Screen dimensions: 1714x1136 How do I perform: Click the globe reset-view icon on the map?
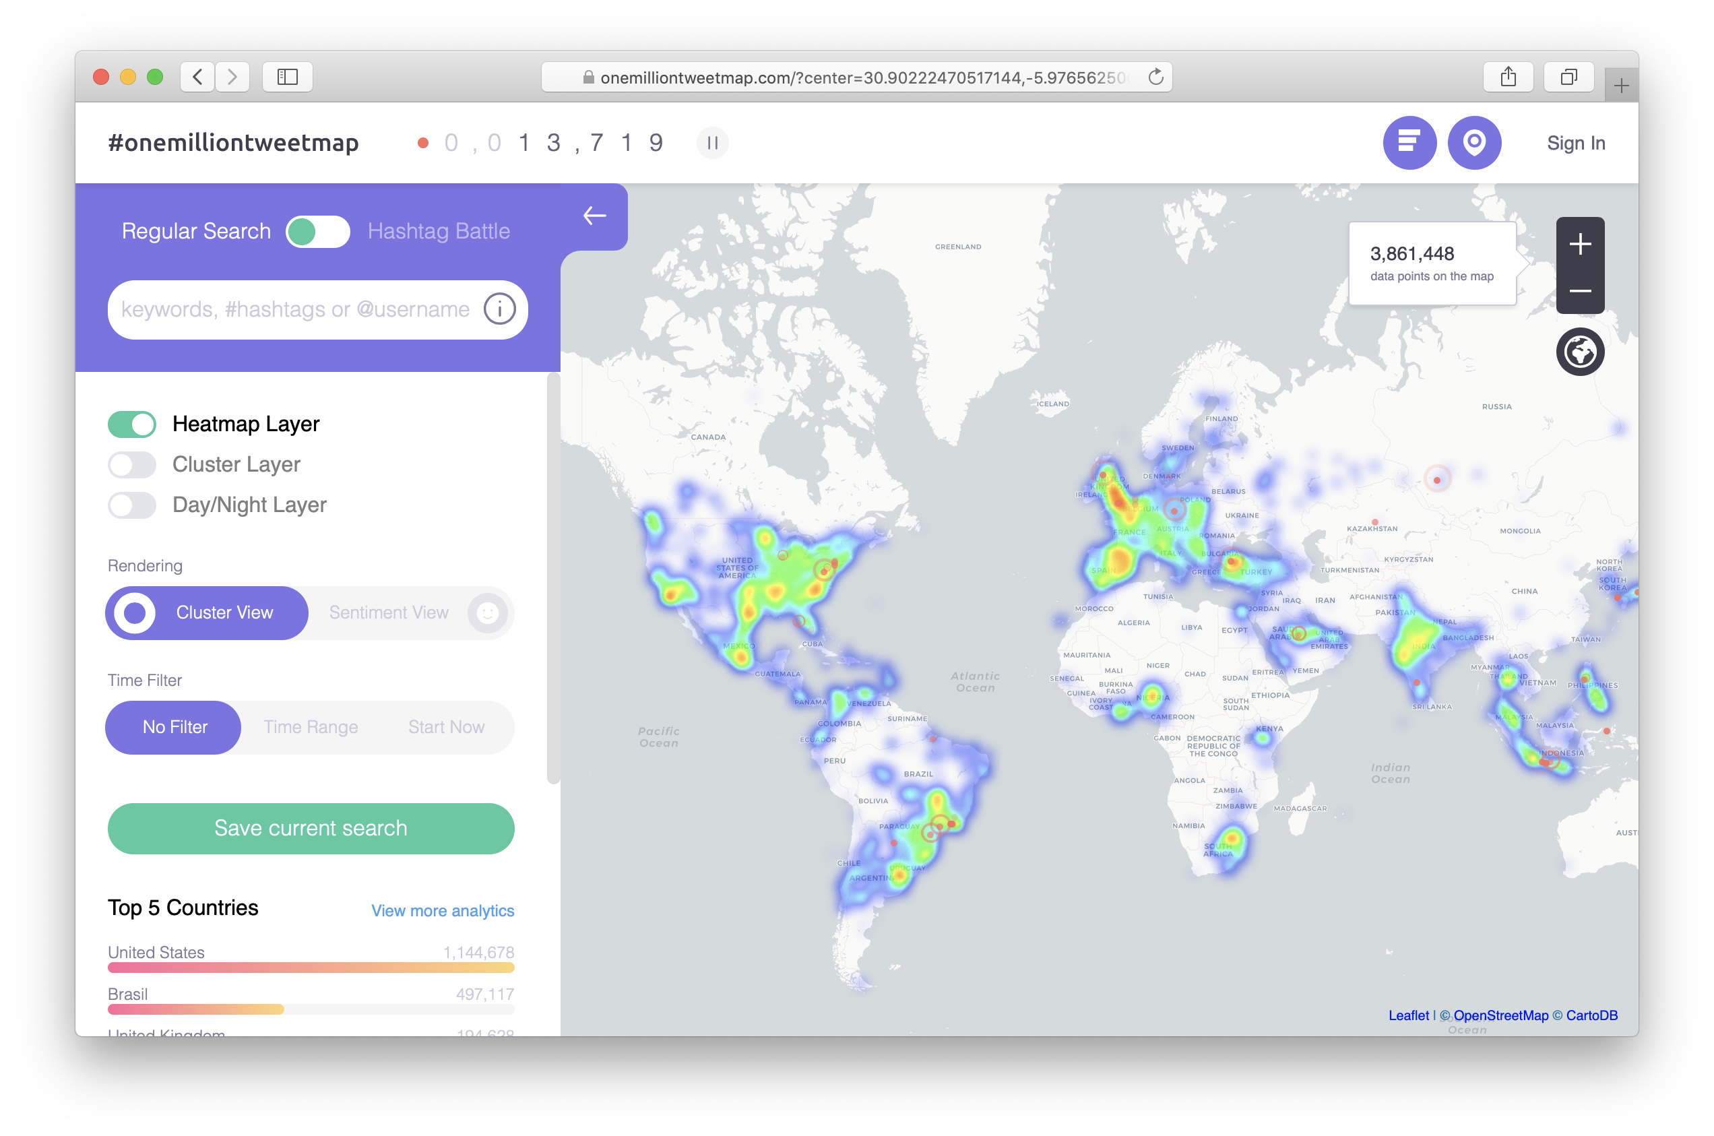coord(1580,351)
